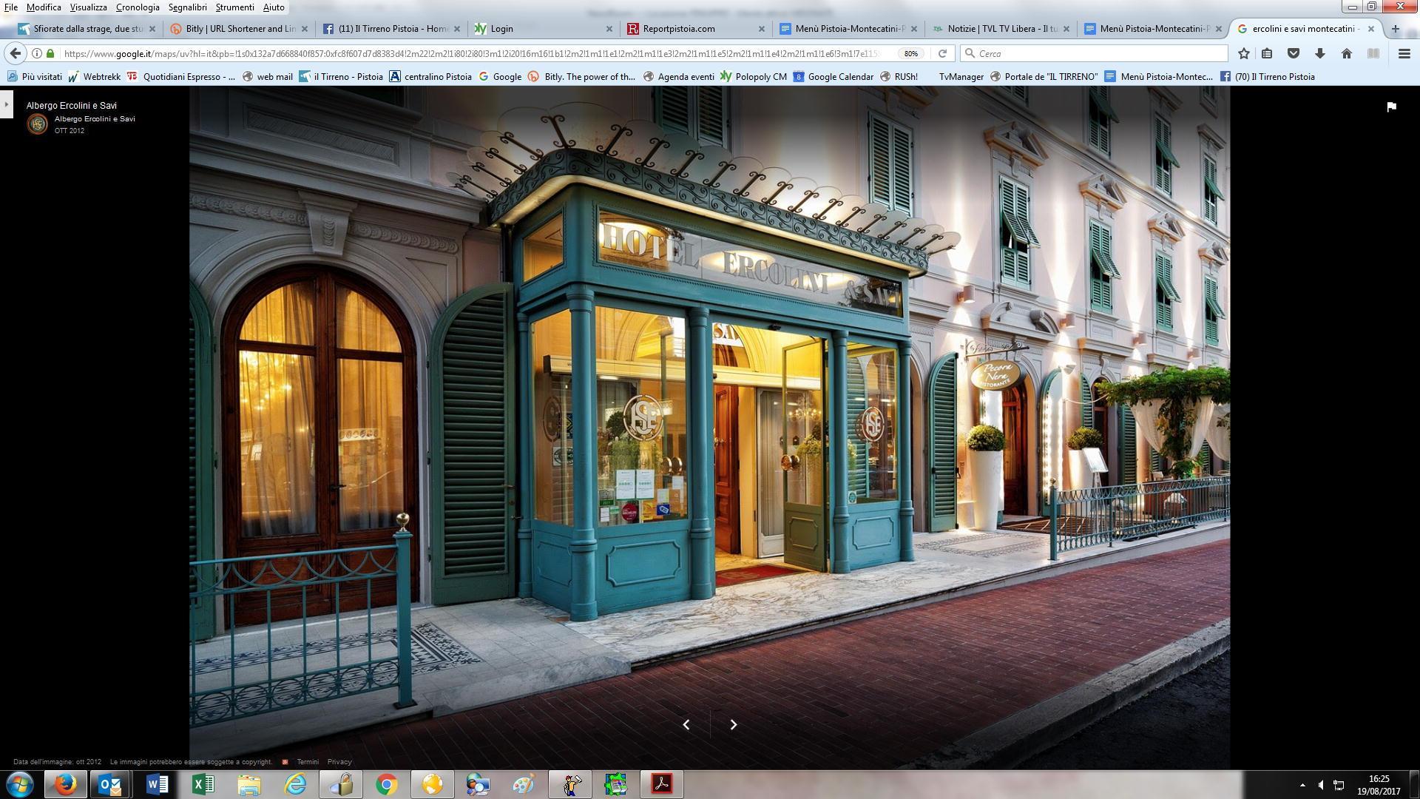Screen dimensions: 1420x799
Task: Open the Polopoly CM bookmark
Action: (753, 76)
